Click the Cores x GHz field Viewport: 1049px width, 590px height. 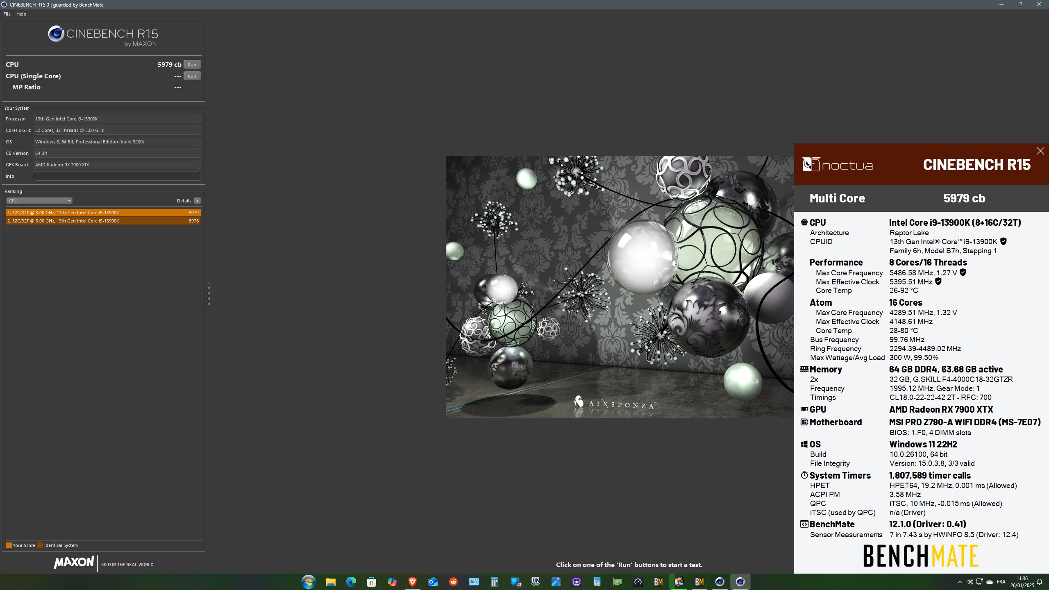117,130
